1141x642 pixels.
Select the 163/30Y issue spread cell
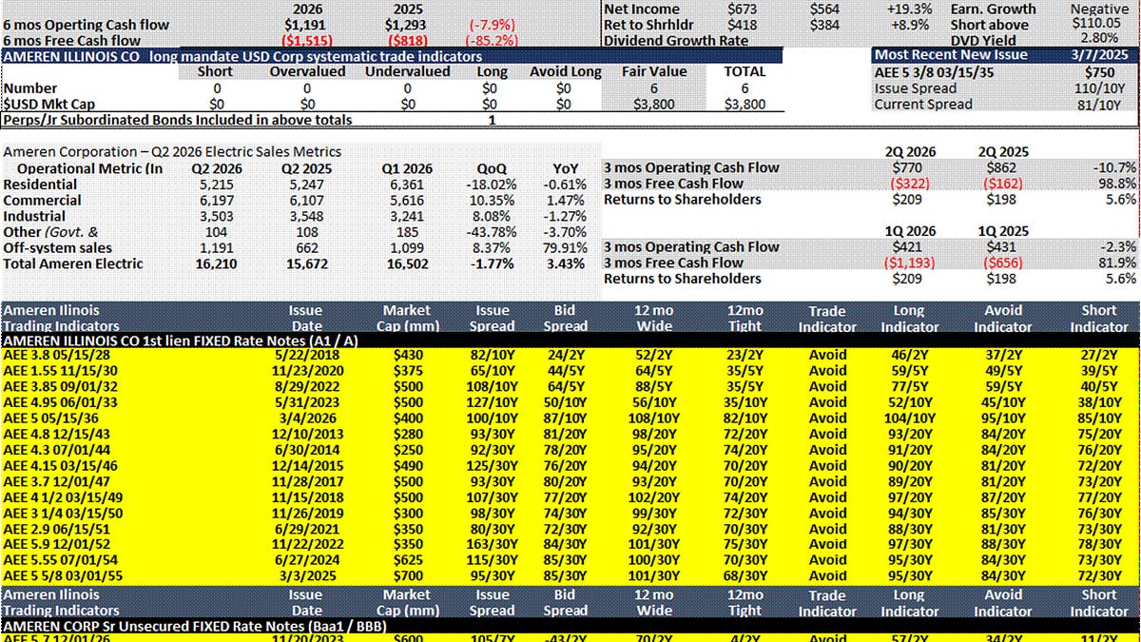490,544
